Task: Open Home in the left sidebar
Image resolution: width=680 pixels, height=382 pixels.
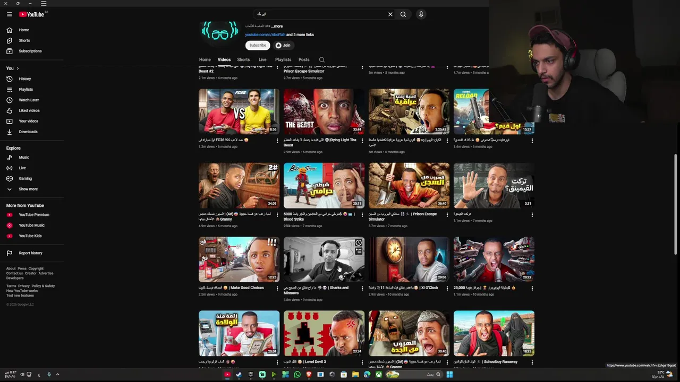Action: [x=32, y=30]
